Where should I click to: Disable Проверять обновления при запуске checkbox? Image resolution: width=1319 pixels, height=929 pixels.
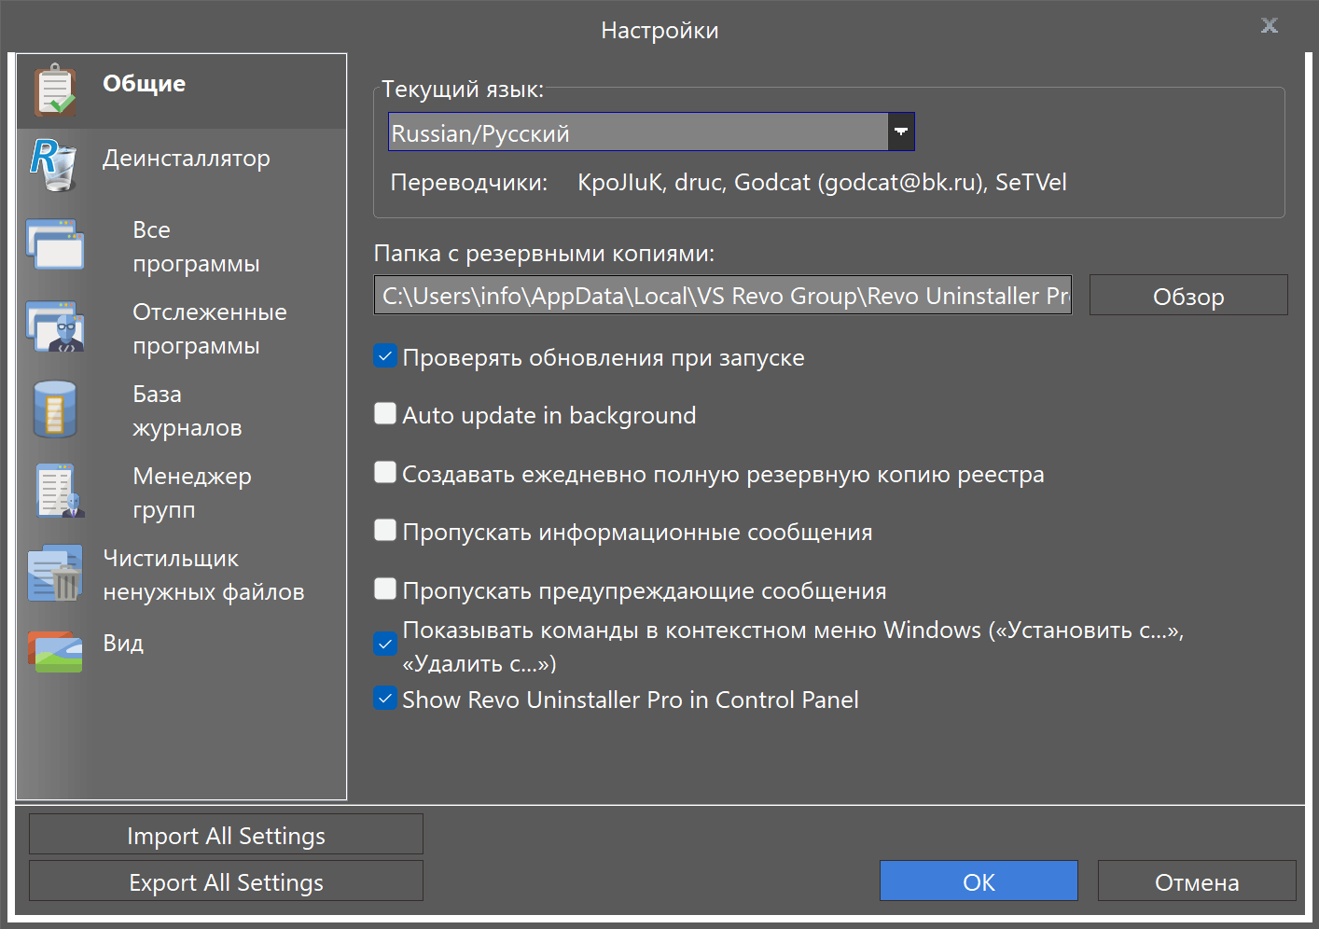[385, 356]
